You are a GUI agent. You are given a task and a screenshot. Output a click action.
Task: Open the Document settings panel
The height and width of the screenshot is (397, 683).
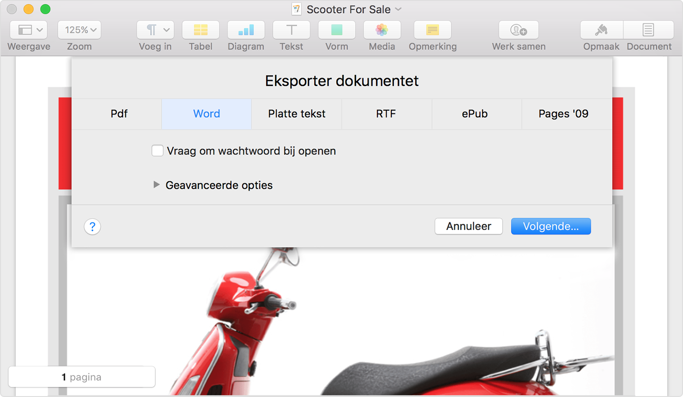pyautogui.click(x=648, y=30)
